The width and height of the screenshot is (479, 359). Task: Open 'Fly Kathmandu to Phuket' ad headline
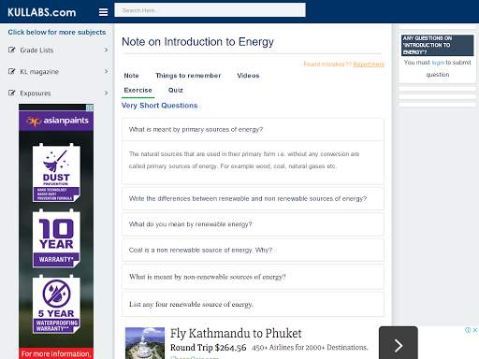point(236,334)
